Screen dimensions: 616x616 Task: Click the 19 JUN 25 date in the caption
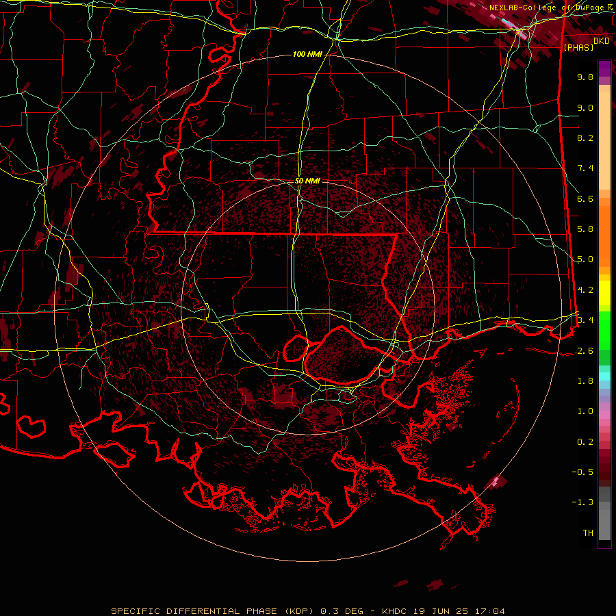440,611
